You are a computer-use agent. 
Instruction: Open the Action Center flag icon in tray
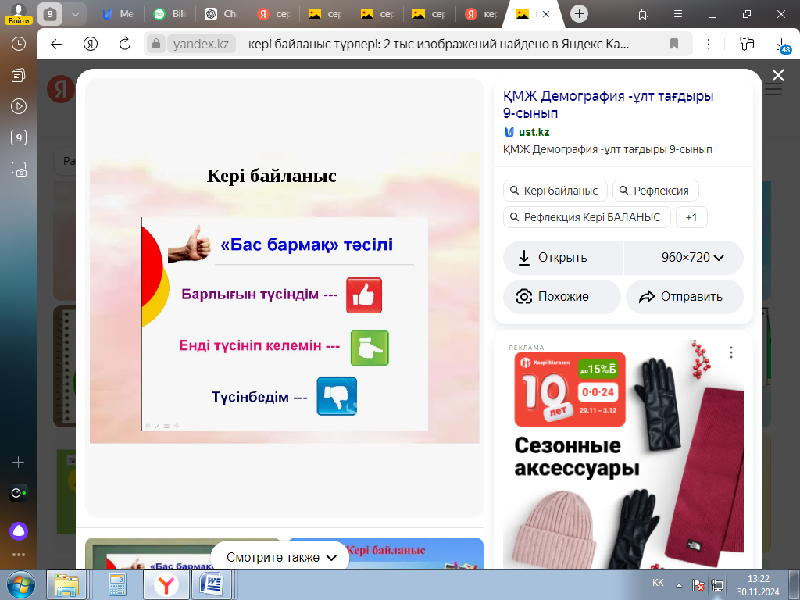[698, 586]
